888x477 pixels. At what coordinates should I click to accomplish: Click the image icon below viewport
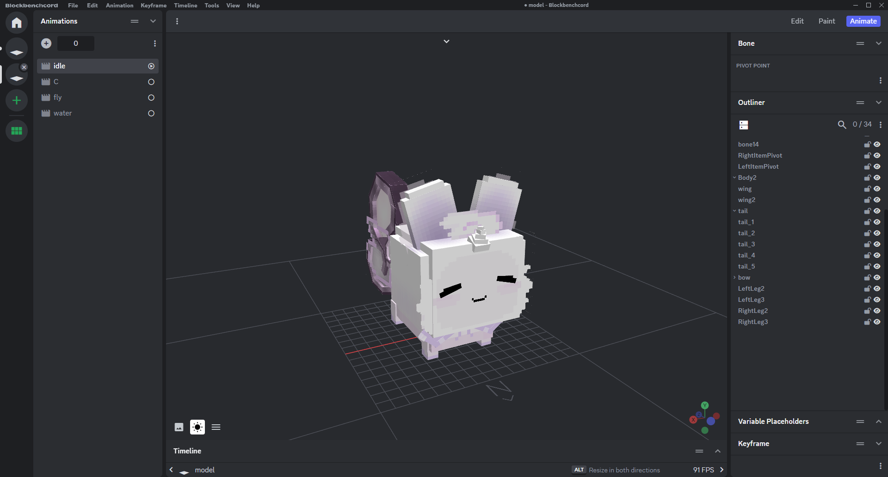coord(179,427)
